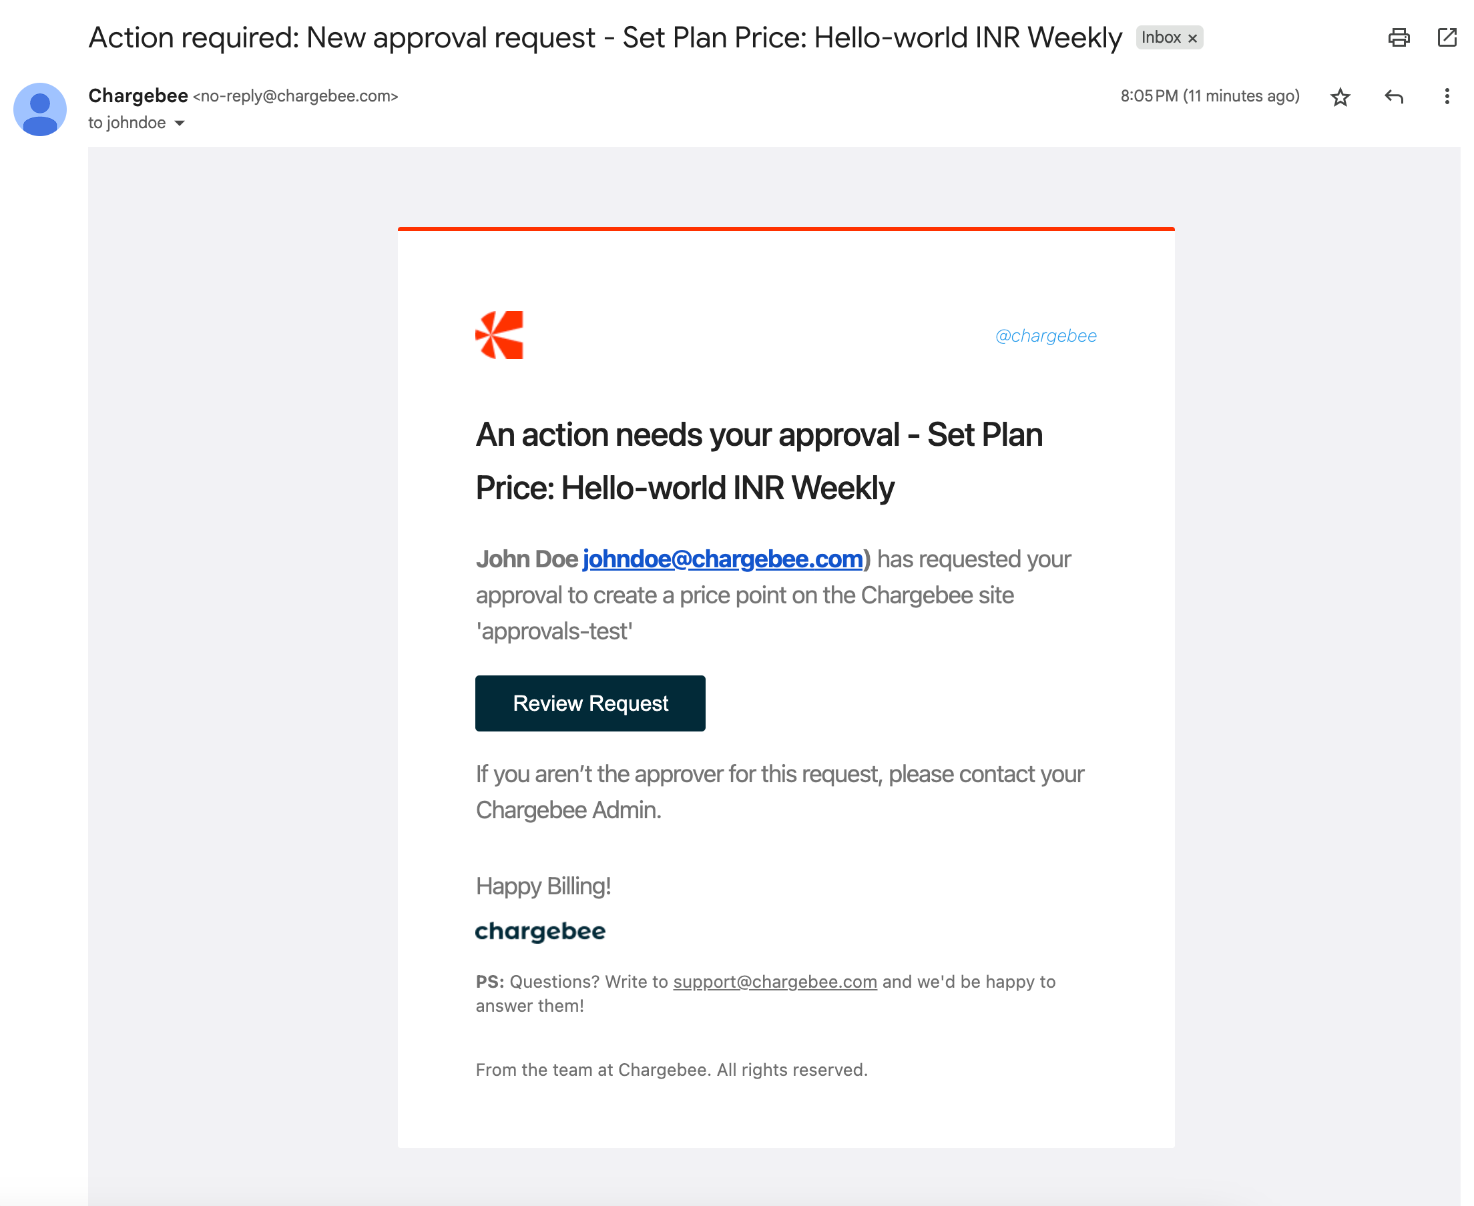Remove the Inbox label with the x
The image size is (1474, 1206).
(x=1192, y=38)
